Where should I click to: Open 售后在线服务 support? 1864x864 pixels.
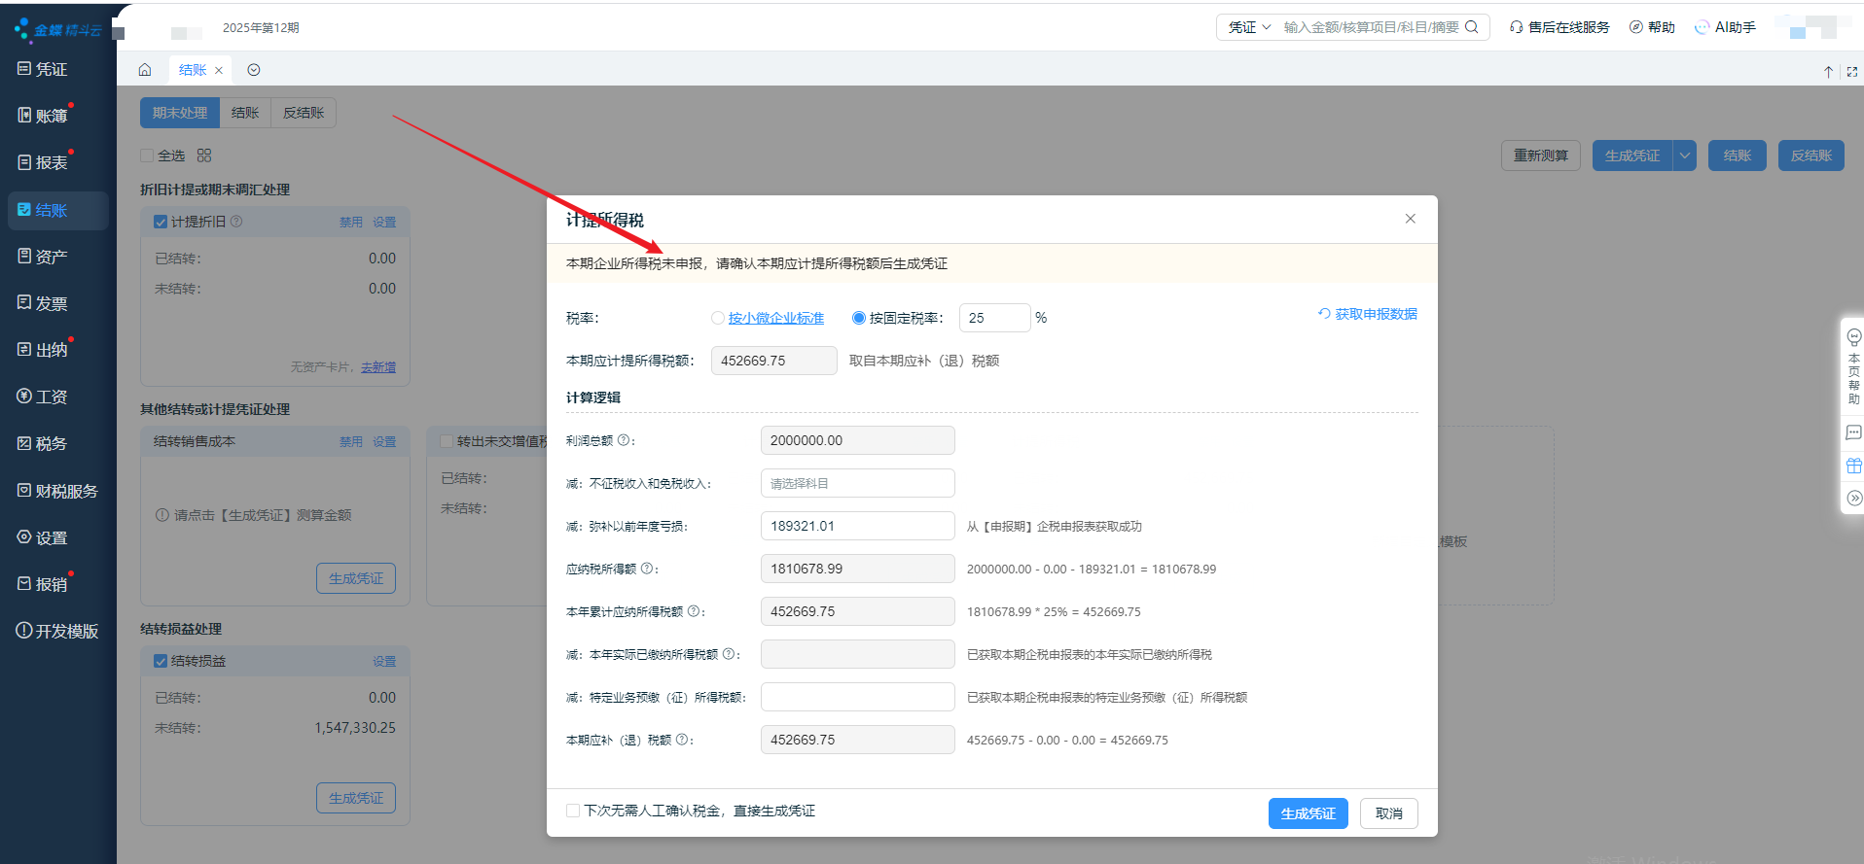[1559, 27]
